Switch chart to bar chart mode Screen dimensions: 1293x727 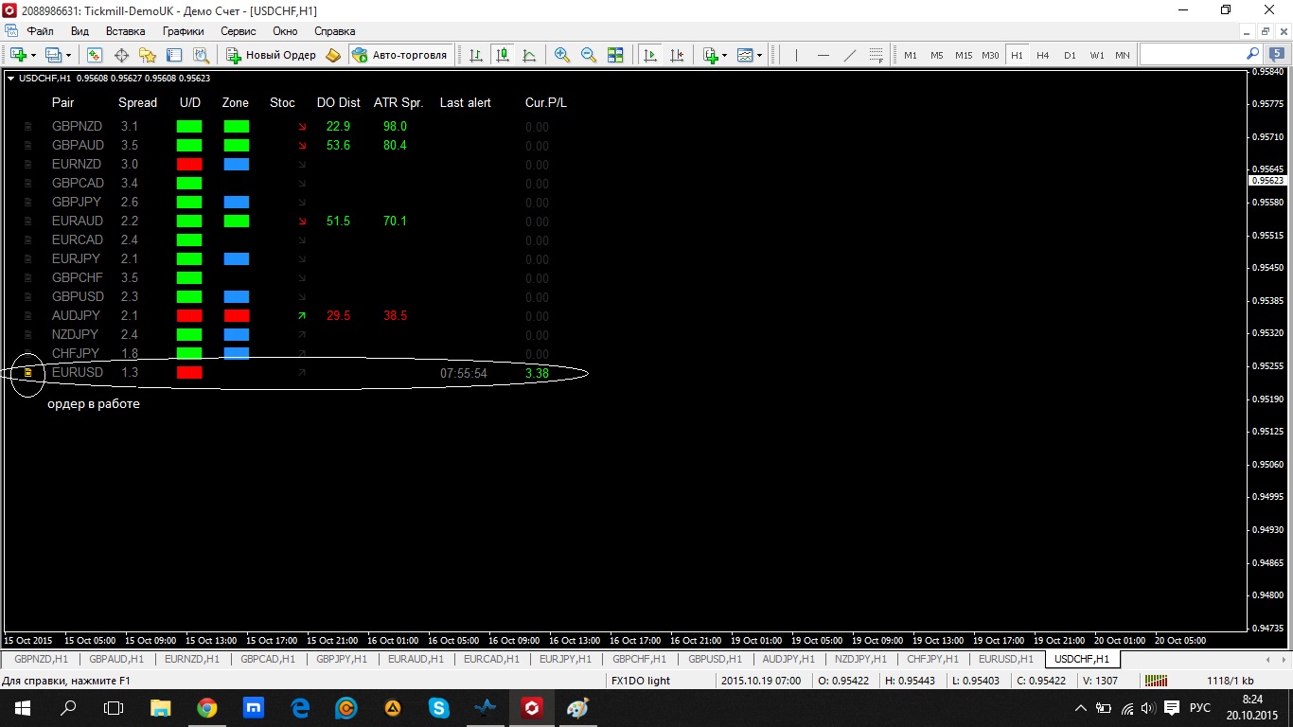pyautogui.click(x=475, y=55)
